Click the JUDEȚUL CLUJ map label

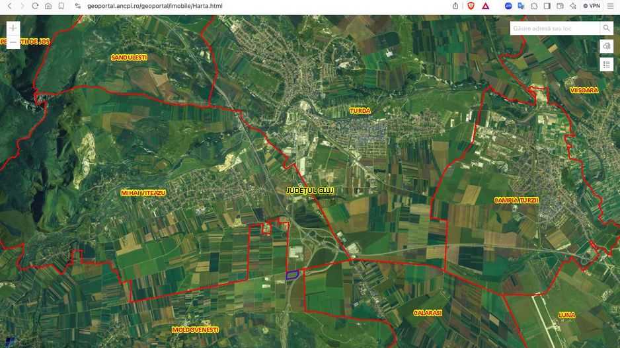(x=310, y=190)
